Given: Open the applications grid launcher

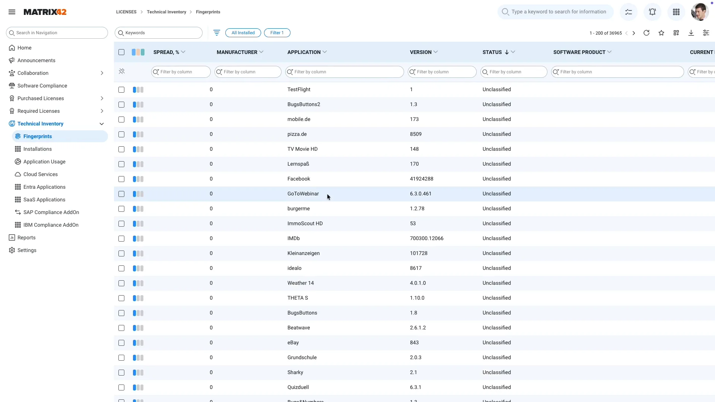Looking at the screenshot, I should tap(676, 12).
